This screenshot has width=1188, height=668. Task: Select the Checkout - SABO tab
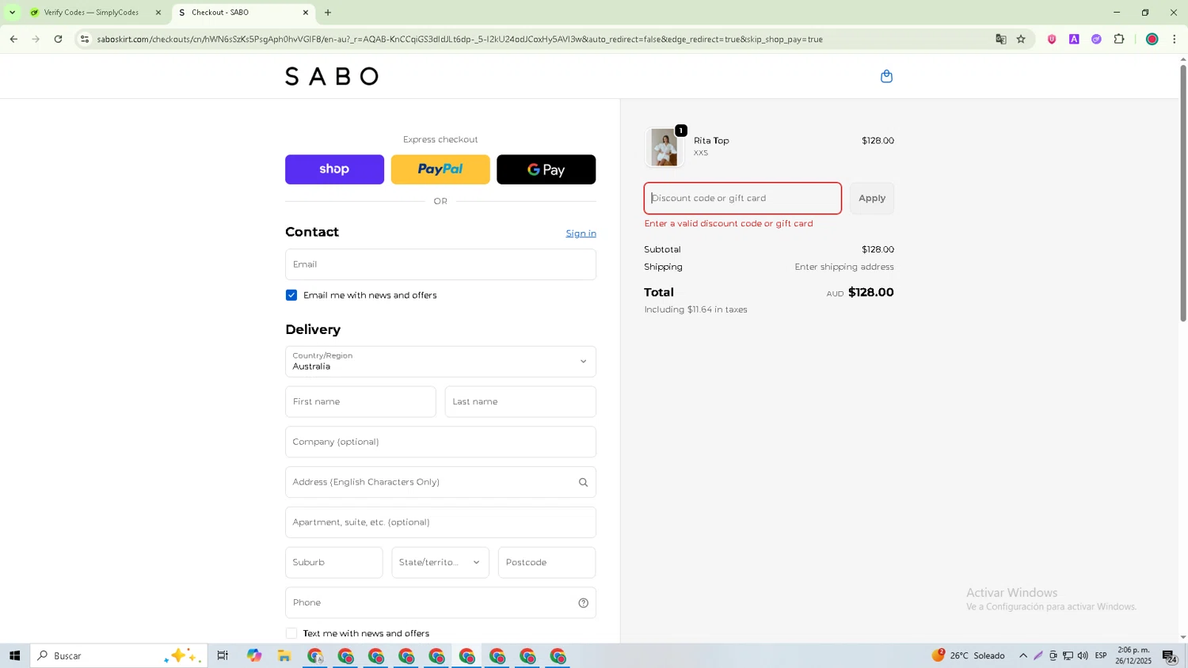coord(238,13)
